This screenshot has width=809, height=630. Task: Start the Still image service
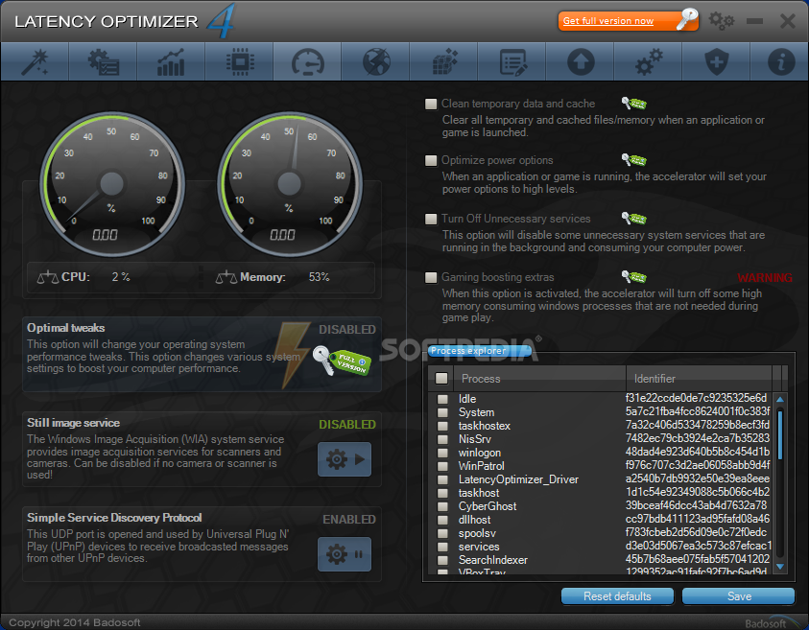coord(345,459)
